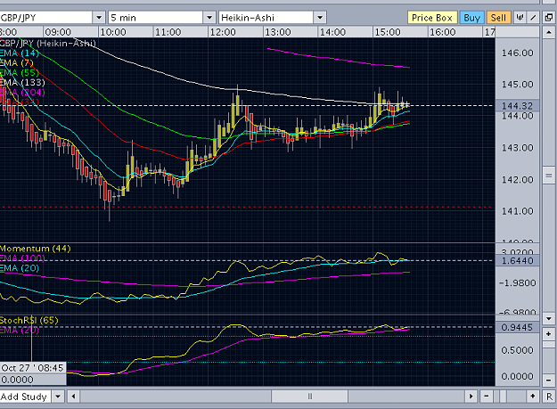Click the horizontal time zoom slider handle
The image size is (557, 409).
503,397
